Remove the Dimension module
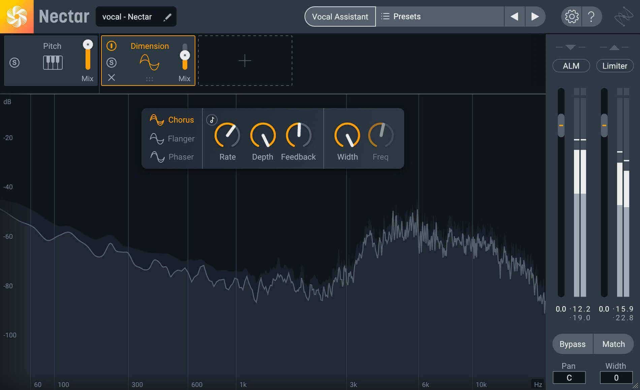Image resolution: width=640 pixels, height=390 pixels. (x=111, y=78)
